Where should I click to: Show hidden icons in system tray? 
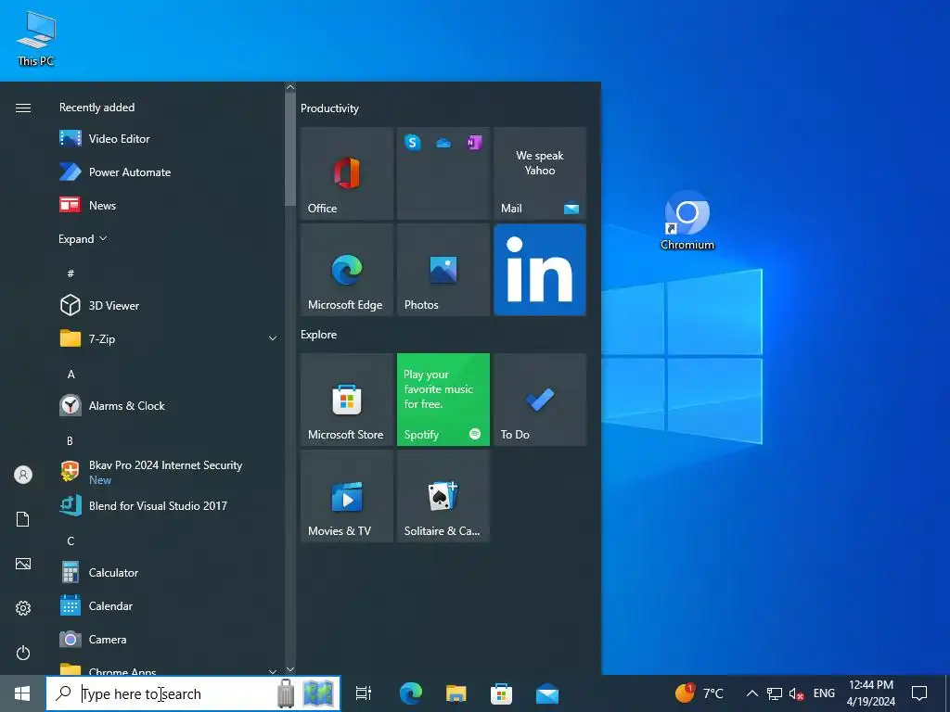pos(751,693)
